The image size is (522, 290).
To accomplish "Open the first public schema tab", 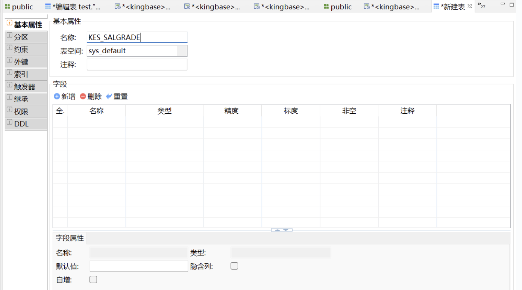I will tap(19, 7).
